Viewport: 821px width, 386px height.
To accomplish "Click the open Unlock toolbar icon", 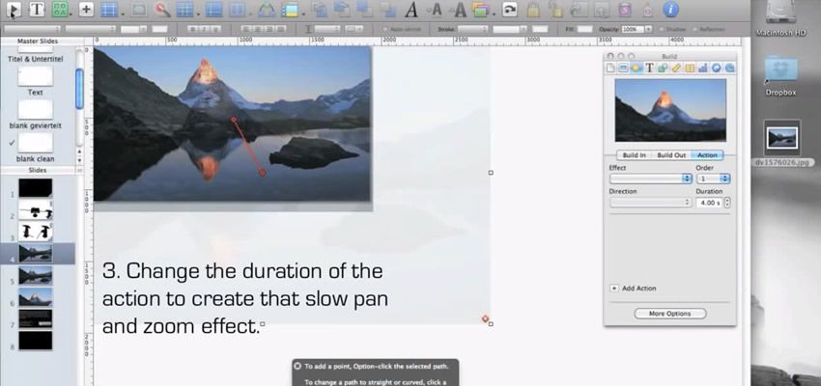I will click(554, 9).
